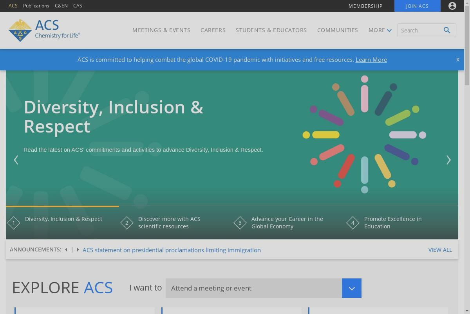The height and width of the screenshot is (314, 470).
Task: Open the Communities menu
Action: pos(338,30)
